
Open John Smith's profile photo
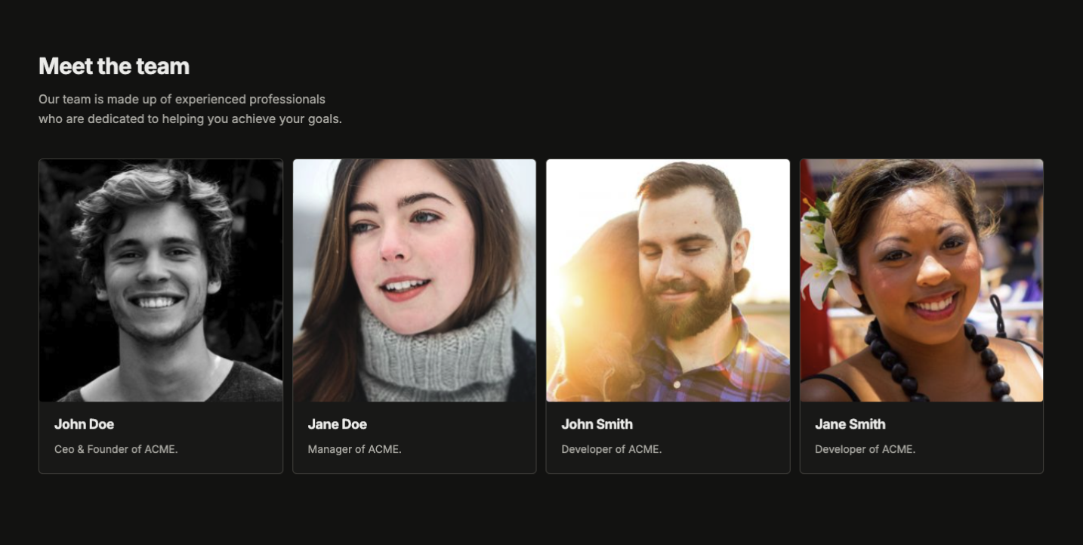(668, 280)
